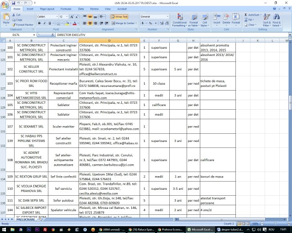Select the PRELUCRARE sheet tab
292x233 pixels.
26,219
